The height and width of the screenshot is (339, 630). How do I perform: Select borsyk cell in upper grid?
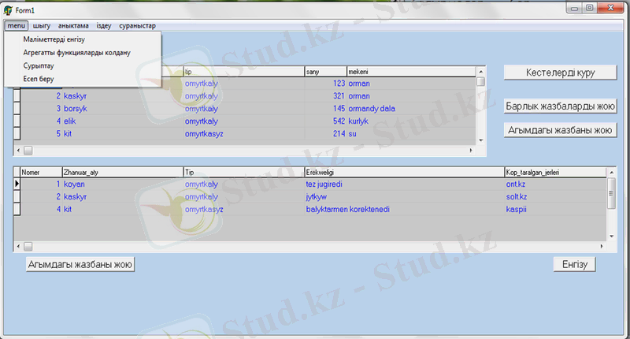click(x=123, y=109)
